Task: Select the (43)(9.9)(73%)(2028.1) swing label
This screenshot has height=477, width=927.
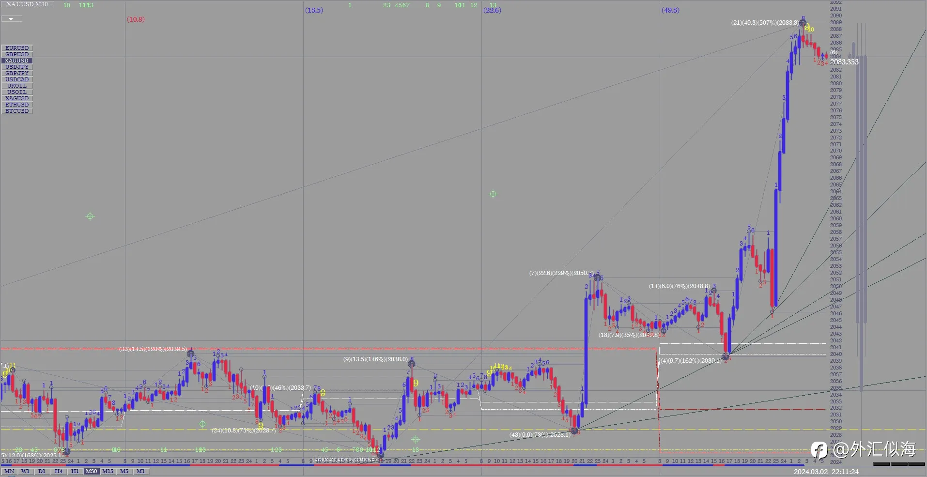Action: point(540,435)
